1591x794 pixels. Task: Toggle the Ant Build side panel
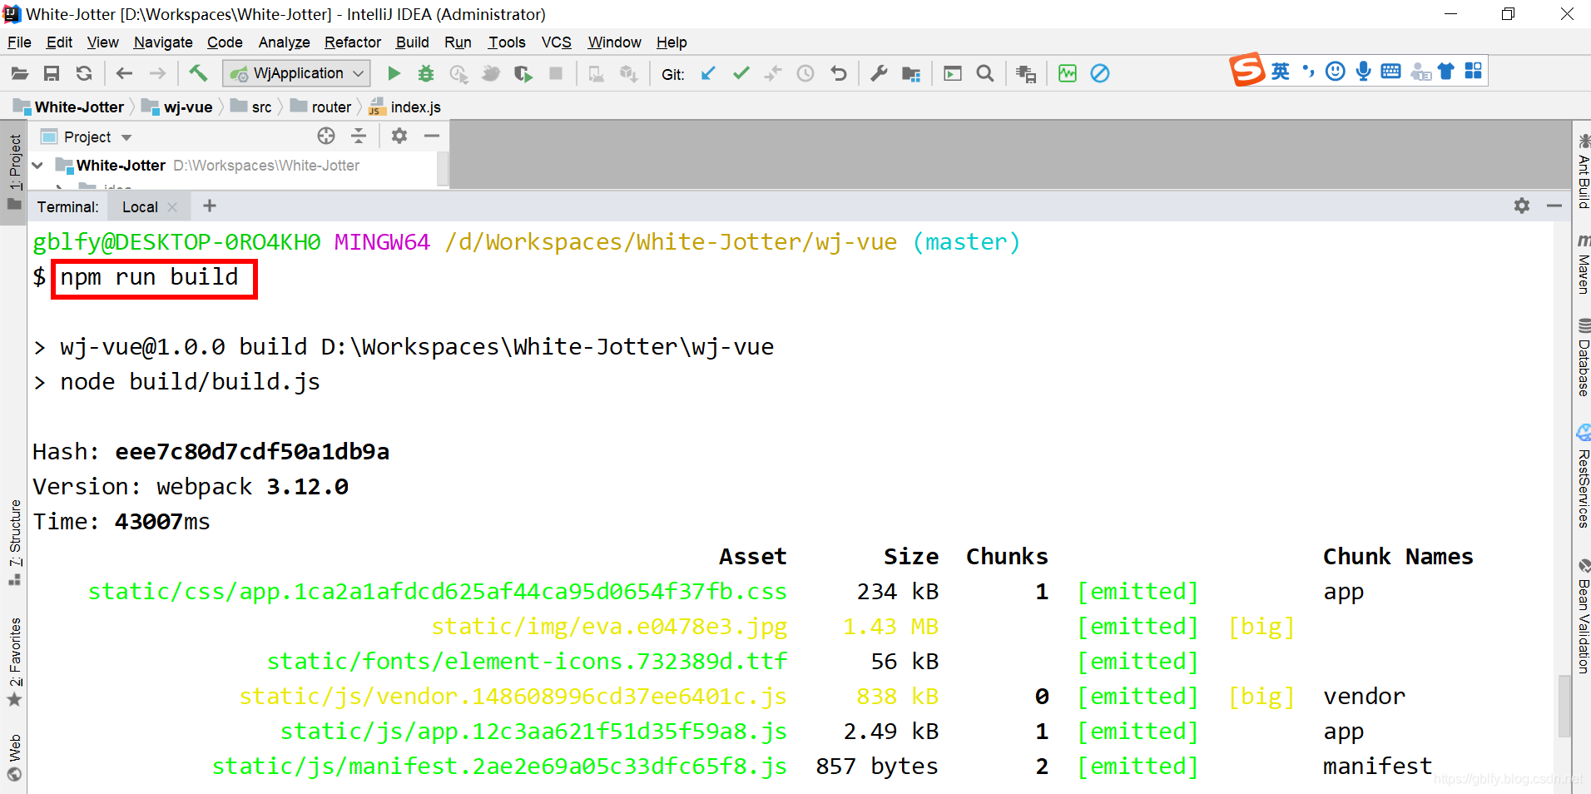[1584, 171]
